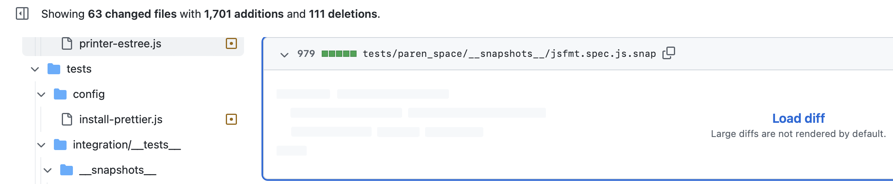893x184 pixels.
Task: Collapse the integration/__tests__ folder chevron
Action: click(x=41, y=145)
